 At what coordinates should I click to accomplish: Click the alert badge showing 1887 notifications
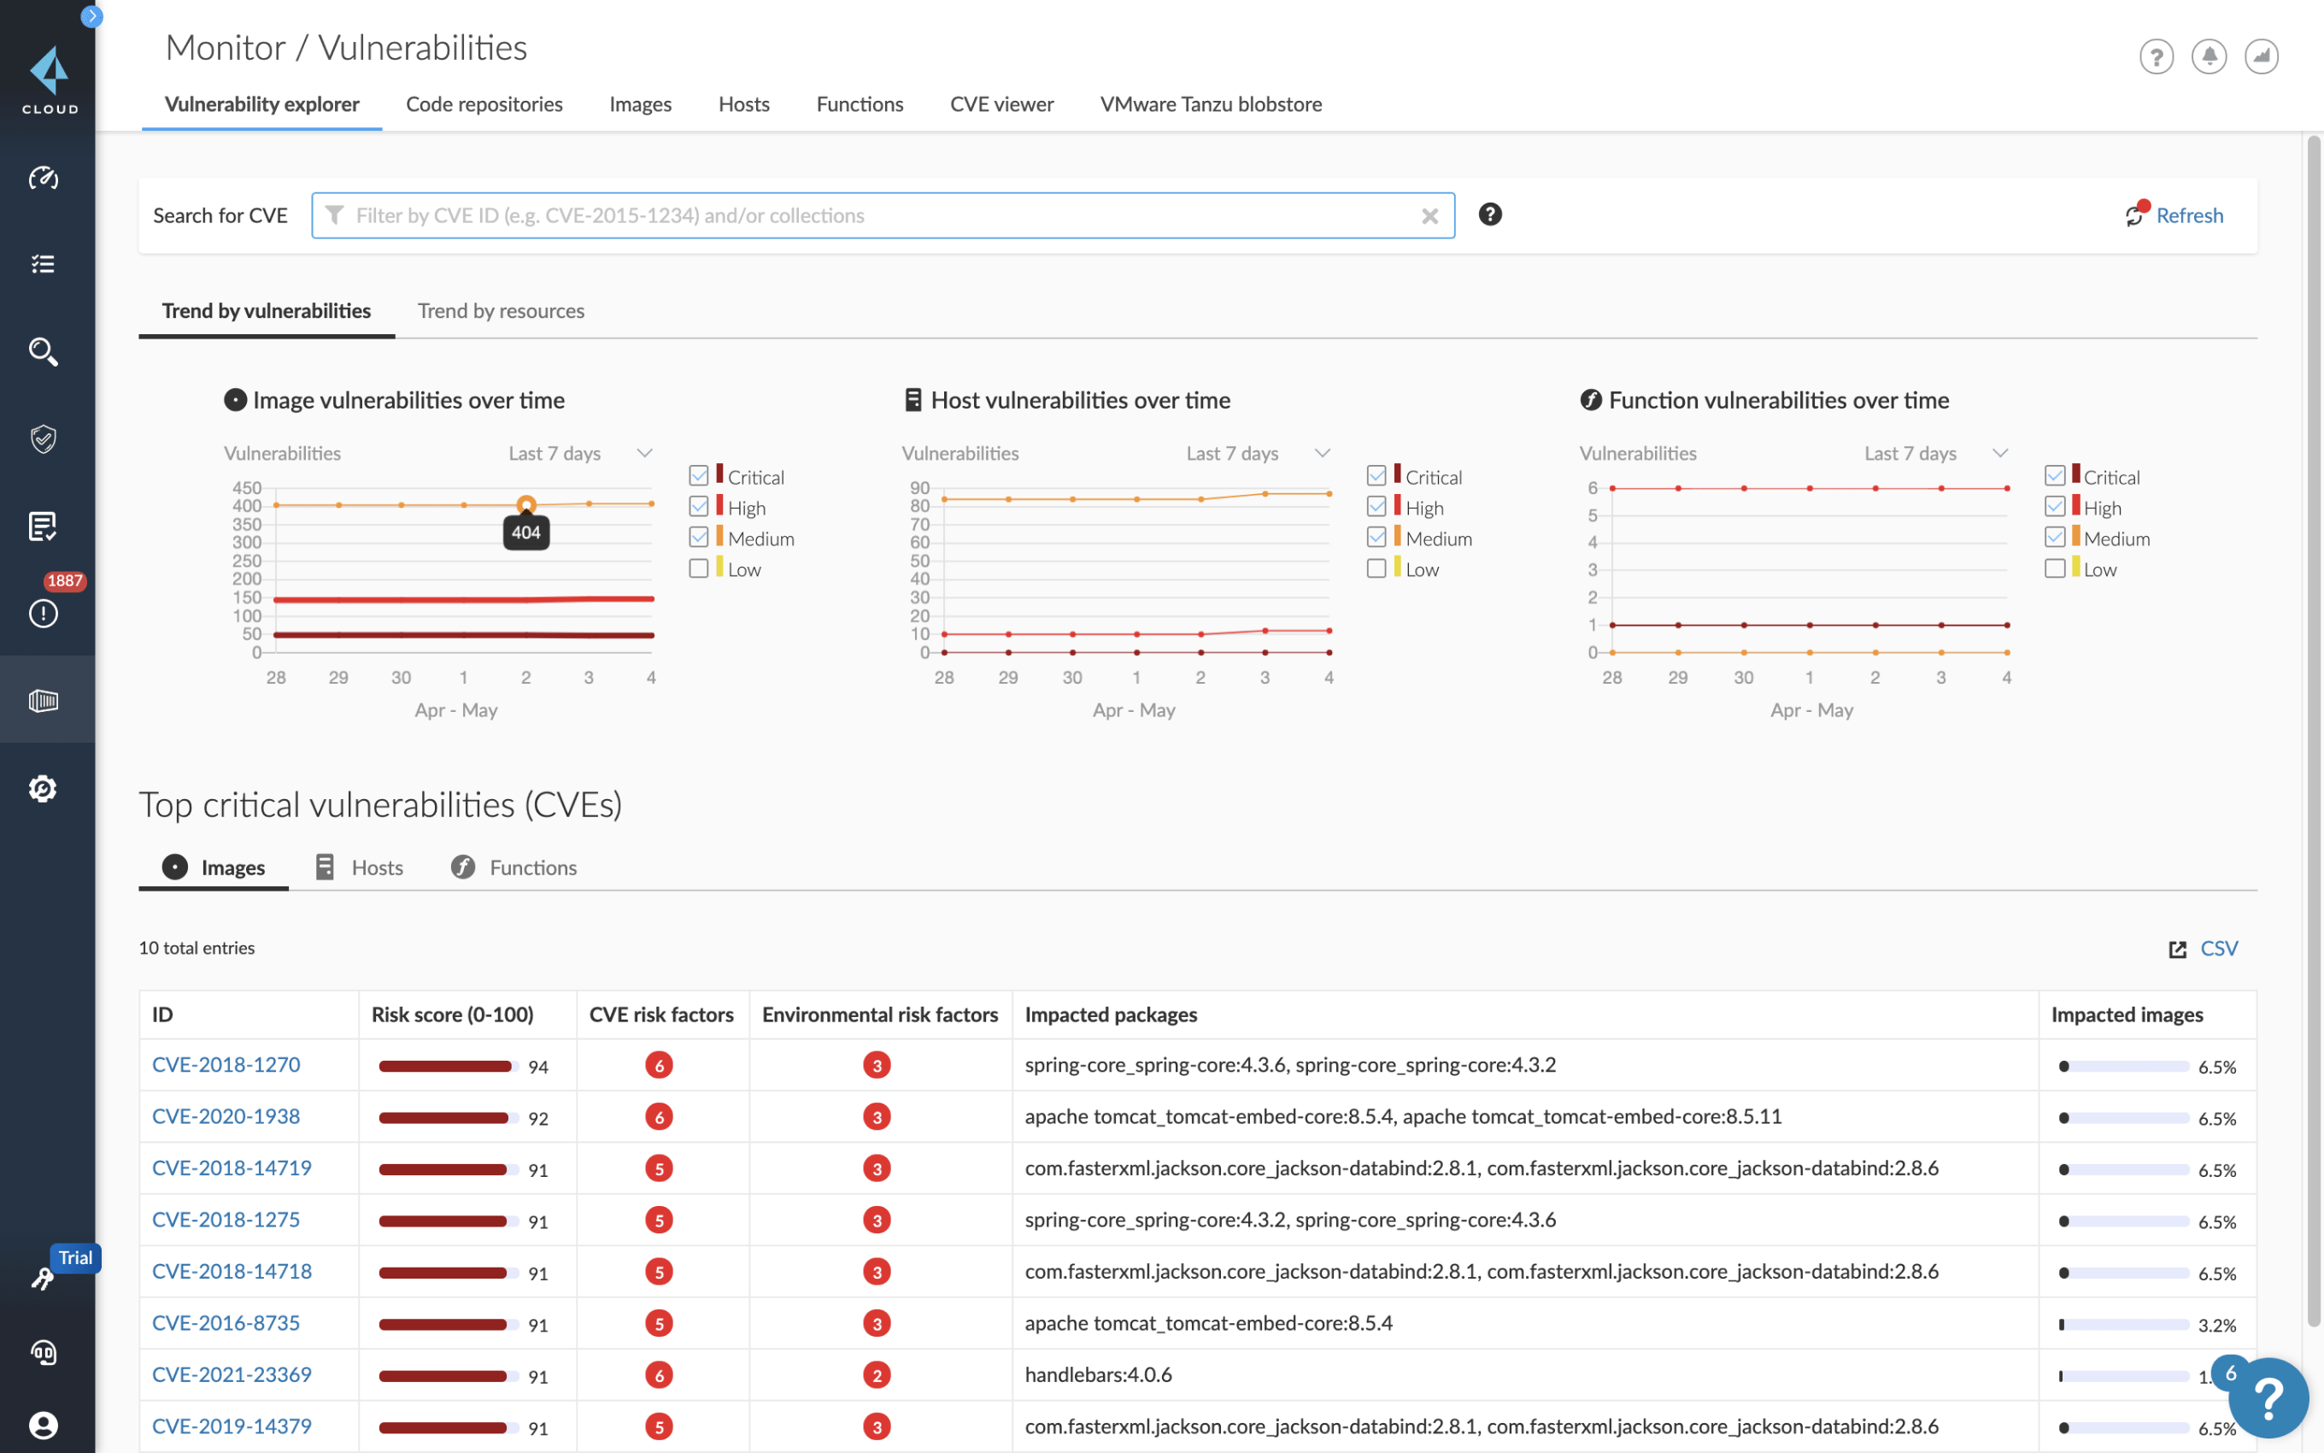click(63, 581)
